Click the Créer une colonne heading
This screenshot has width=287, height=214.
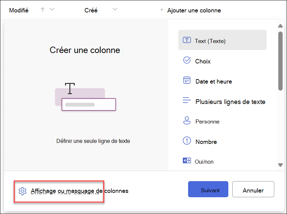(x=85, y=50)
